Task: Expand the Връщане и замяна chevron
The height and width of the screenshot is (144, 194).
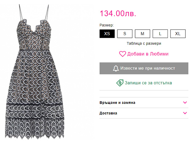Action: (x=185, y=102)
